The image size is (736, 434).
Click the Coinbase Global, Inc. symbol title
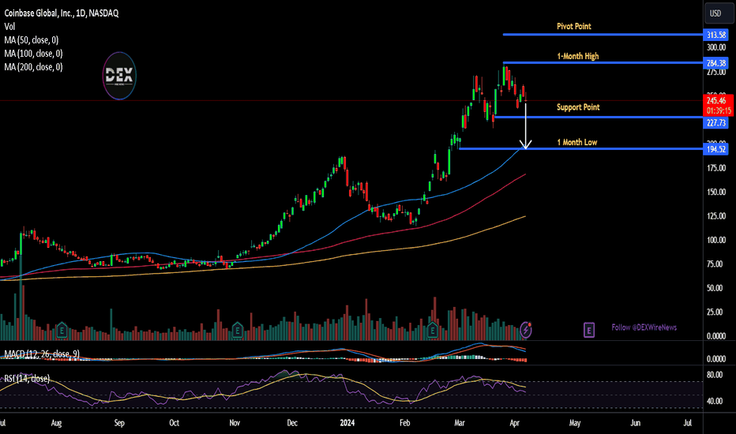pos(62,13)
